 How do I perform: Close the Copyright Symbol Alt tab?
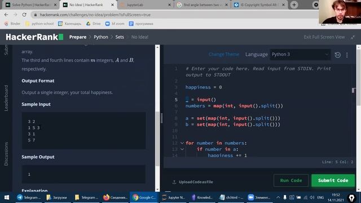click(x=283, y=5)
